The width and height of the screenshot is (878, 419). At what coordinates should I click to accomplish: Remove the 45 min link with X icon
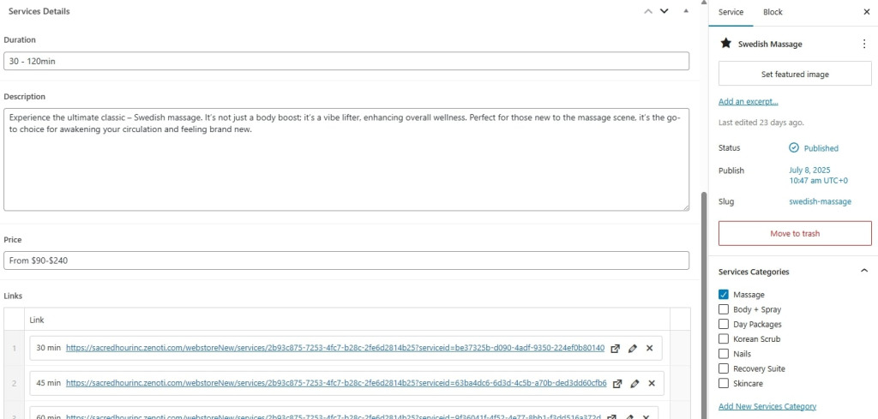[x=652, y=383]
